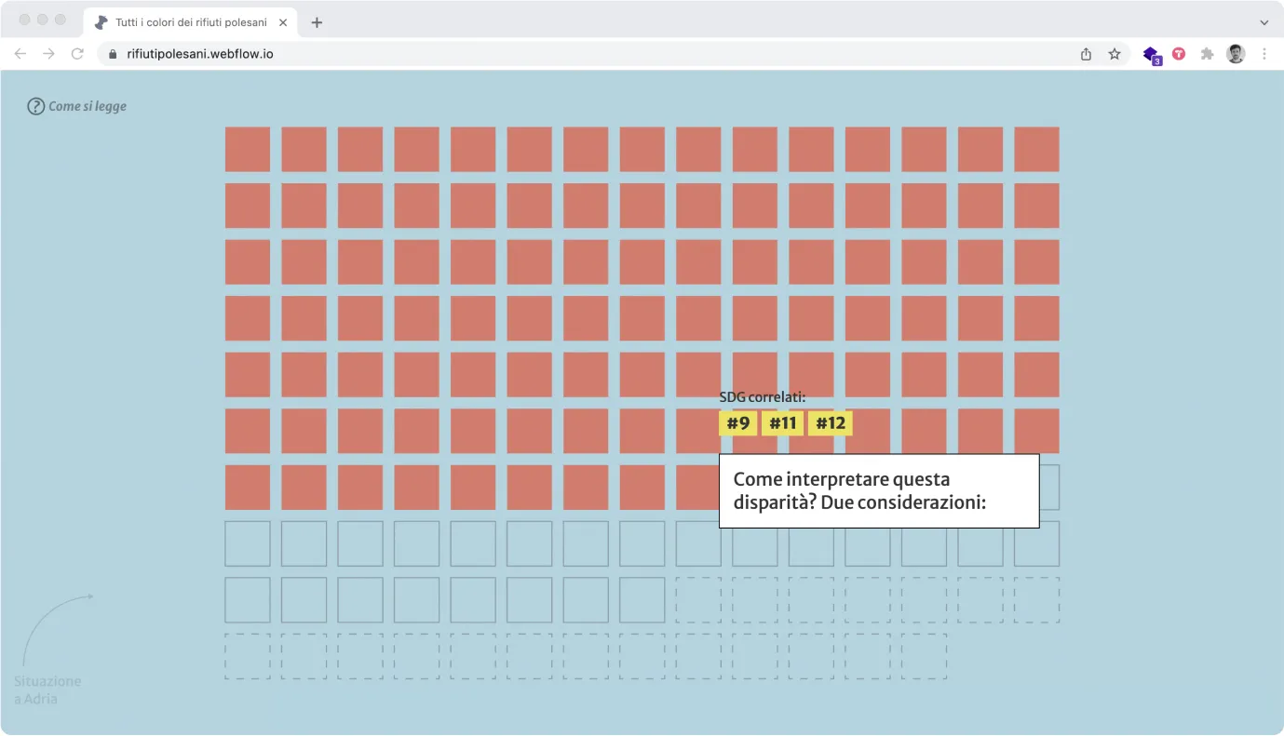Open a new browser tab
The image size is (1284, 736).
point(317,22)
